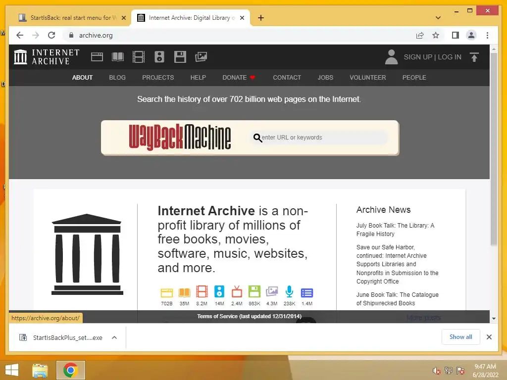Image resolution: width=507 pixels, height=380 pixels.
Task: Open Chrome's three-dot menu
Action: (x=487, y=35)
